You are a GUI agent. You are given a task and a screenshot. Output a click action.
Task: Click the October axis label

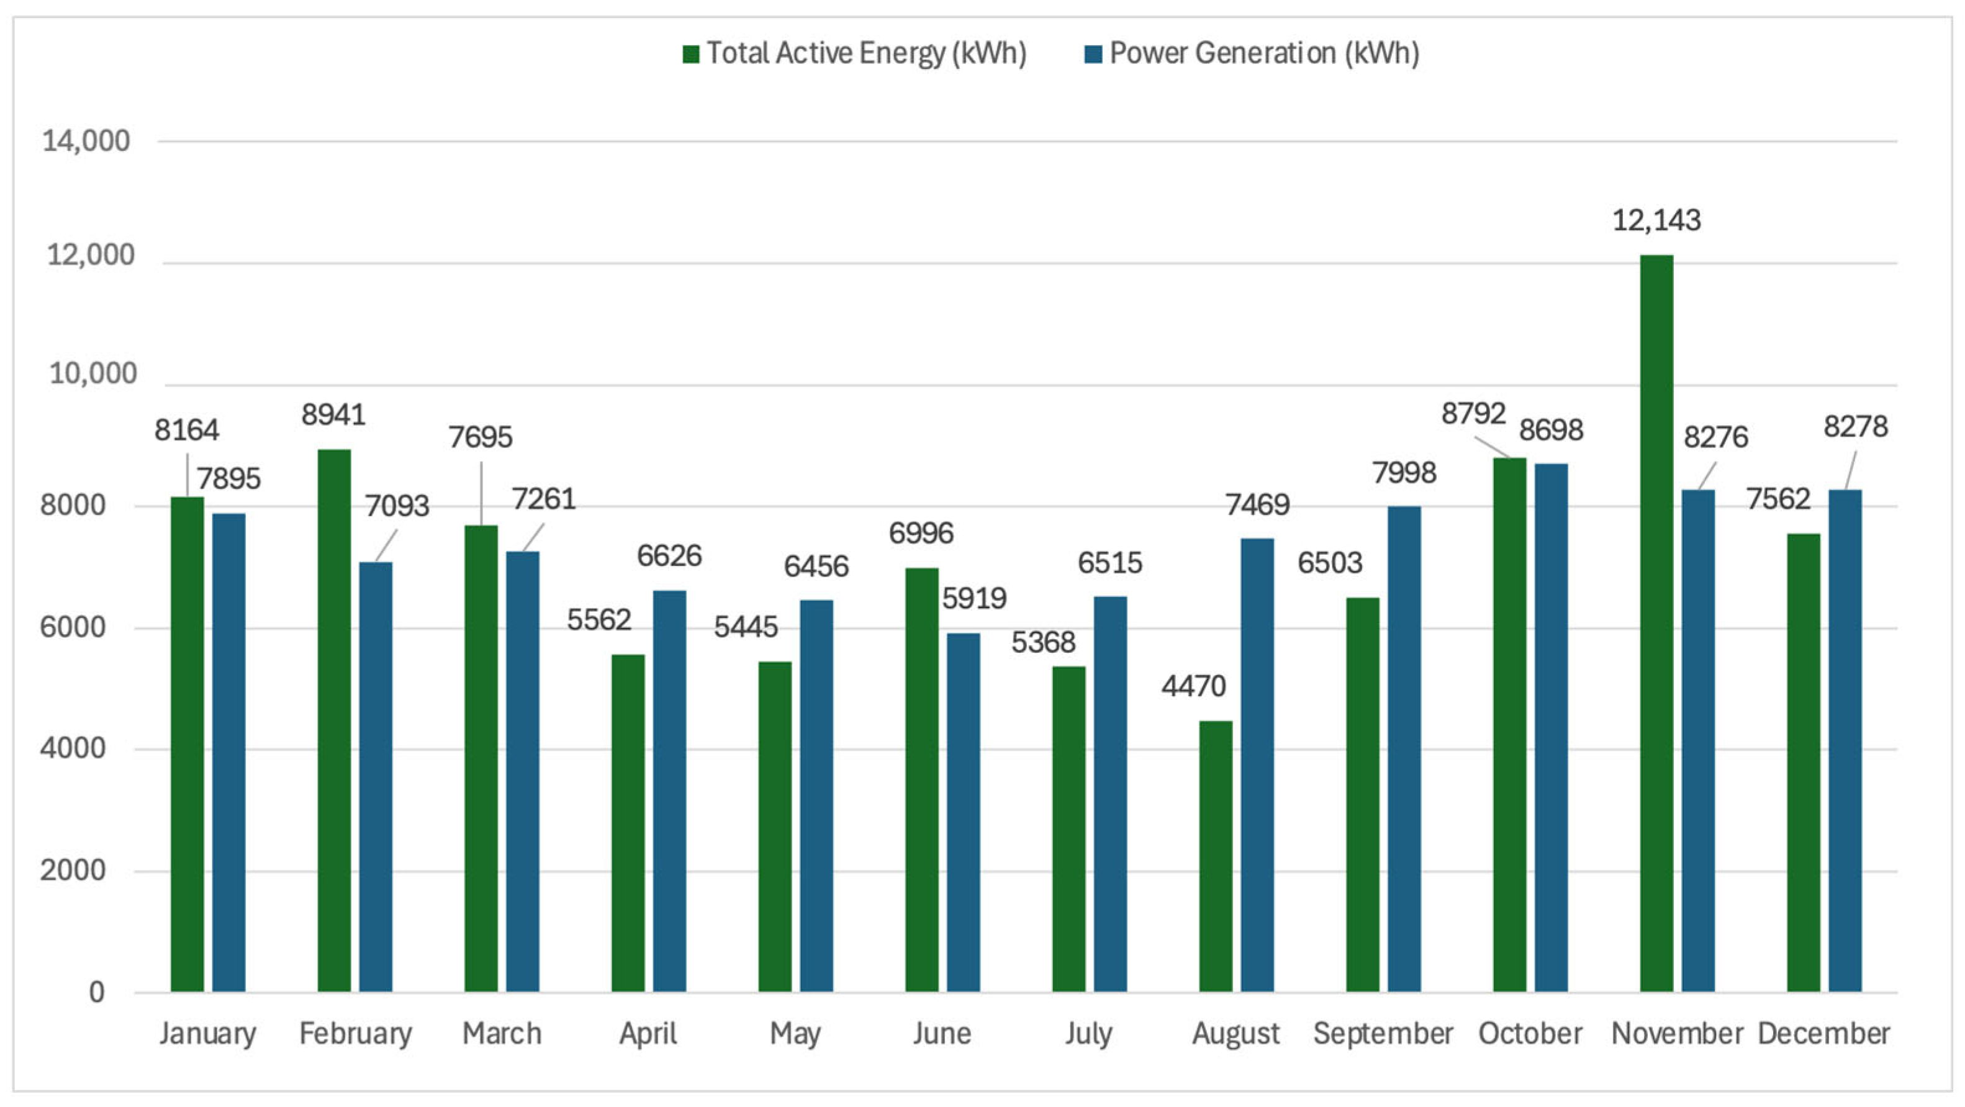[x=1530, y=1034]
